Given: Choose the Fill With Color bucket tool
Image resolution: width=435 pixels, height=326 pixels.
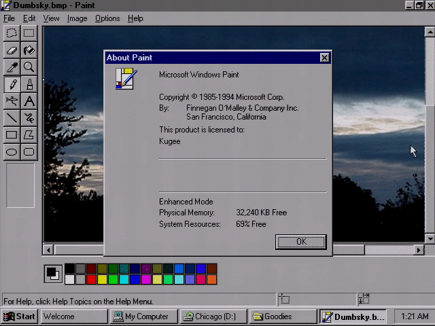Looking at the screenshot, I should click(29, 50).
